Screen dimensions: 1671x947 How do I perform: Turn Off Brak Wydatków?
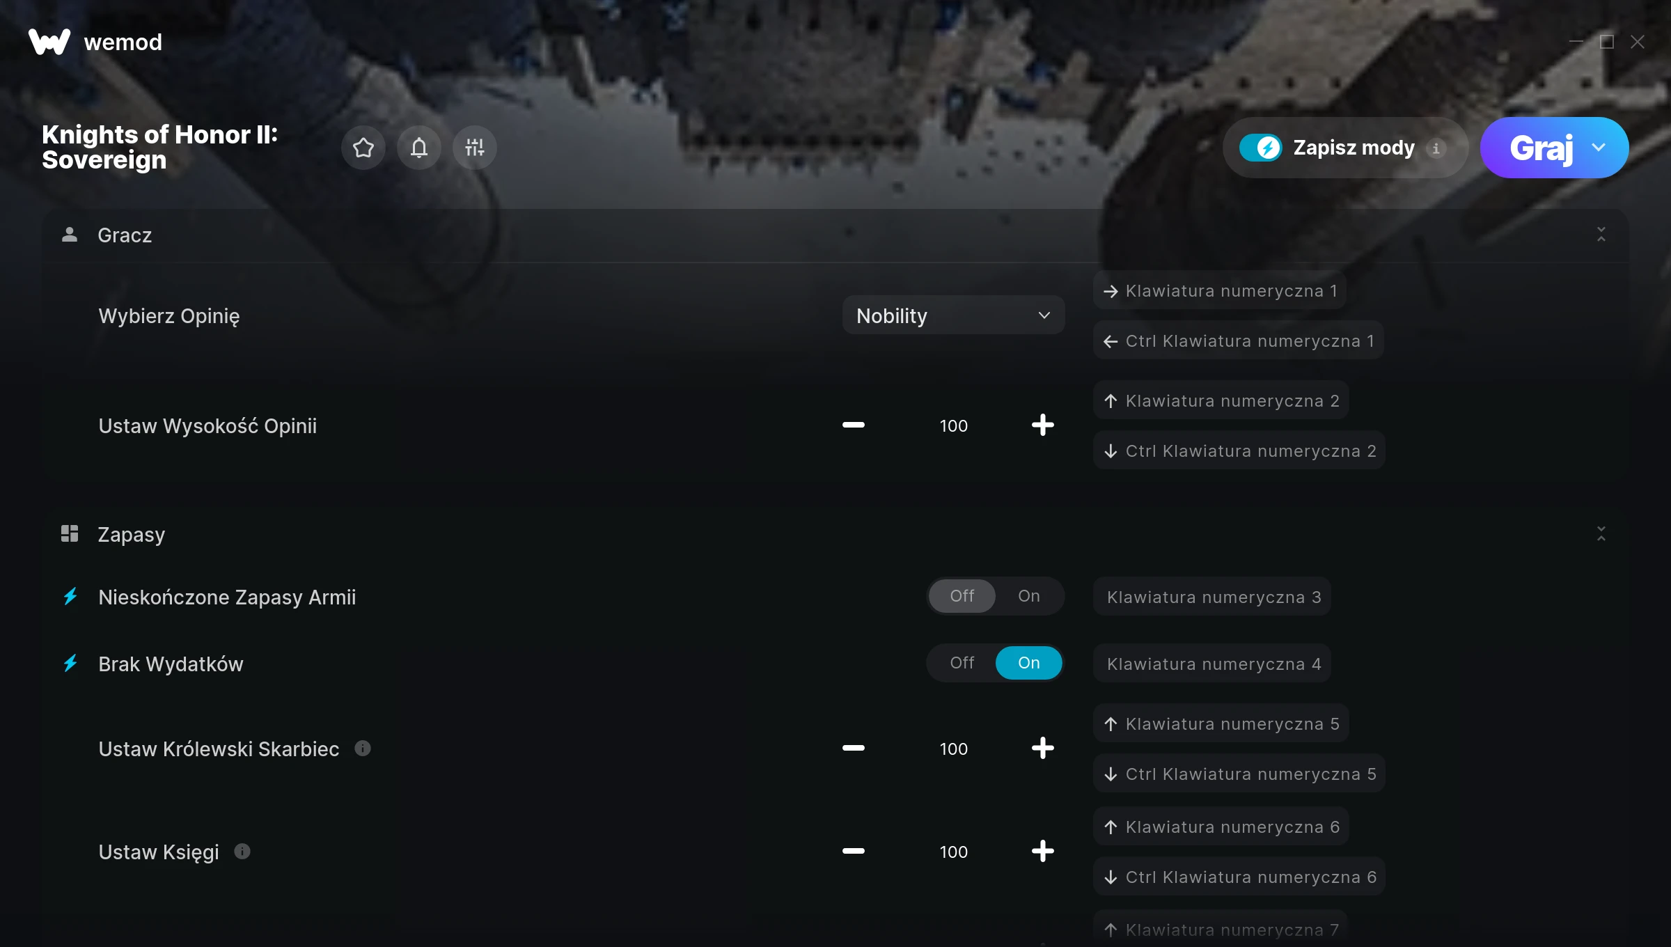coord(962,663)
